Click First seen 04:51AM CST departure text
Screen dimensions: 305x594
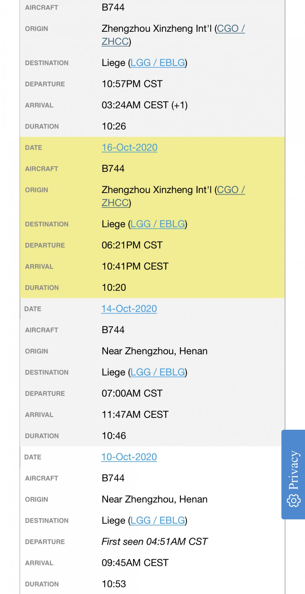(155, 541)
